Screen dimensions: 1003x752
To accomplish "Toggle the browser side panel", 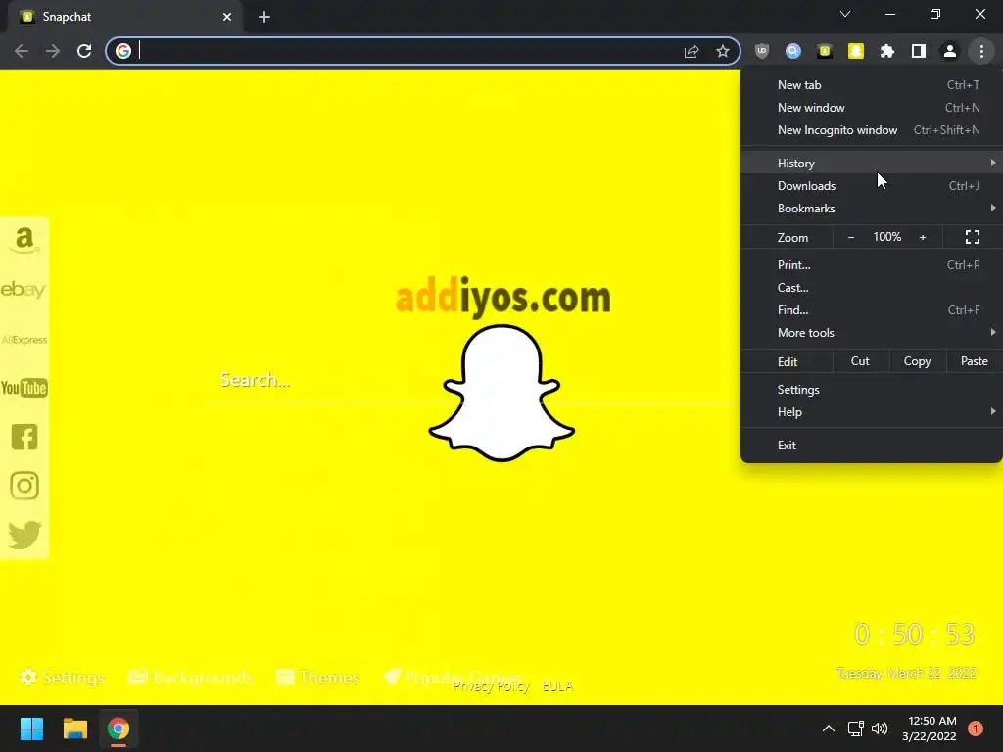I will 919,51.
